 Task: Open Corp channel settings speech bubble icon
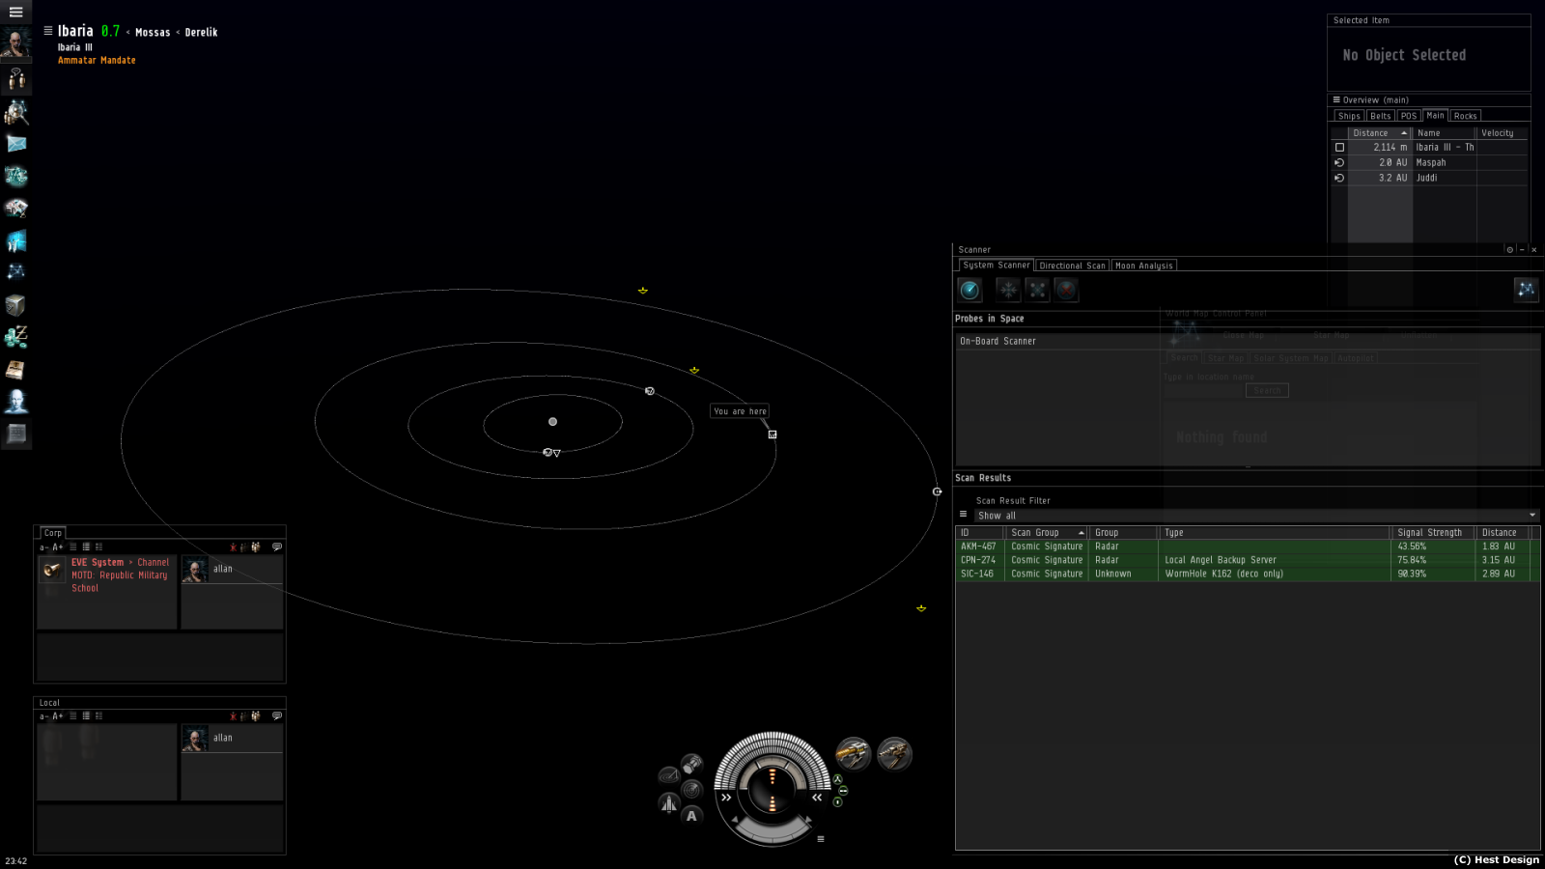(277, 547)
